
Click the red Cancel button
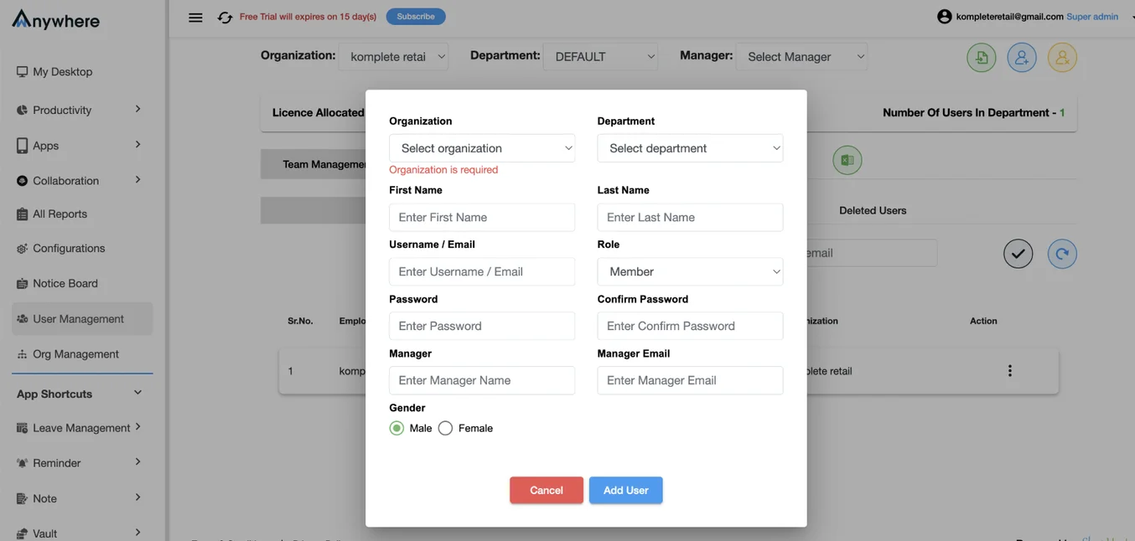pos(547,490)
